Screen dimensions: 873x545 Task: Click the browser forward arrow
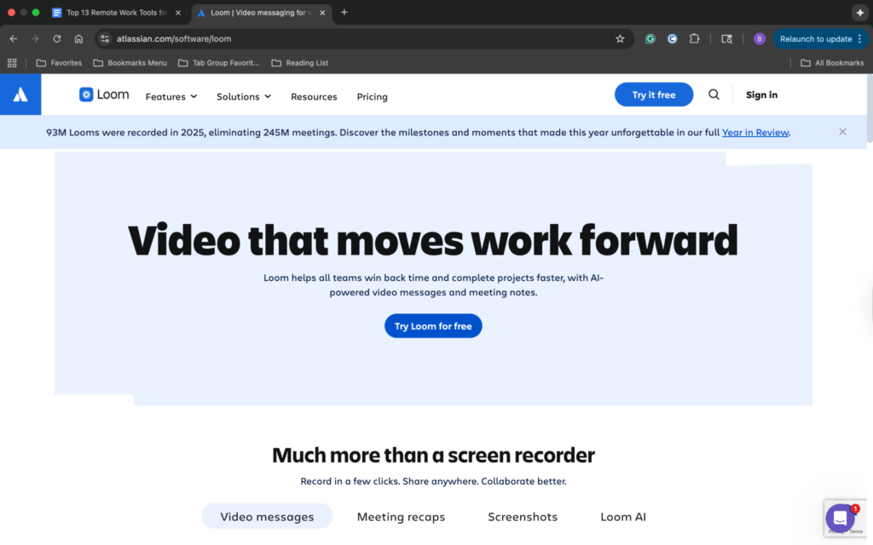[x=35, y=39]
